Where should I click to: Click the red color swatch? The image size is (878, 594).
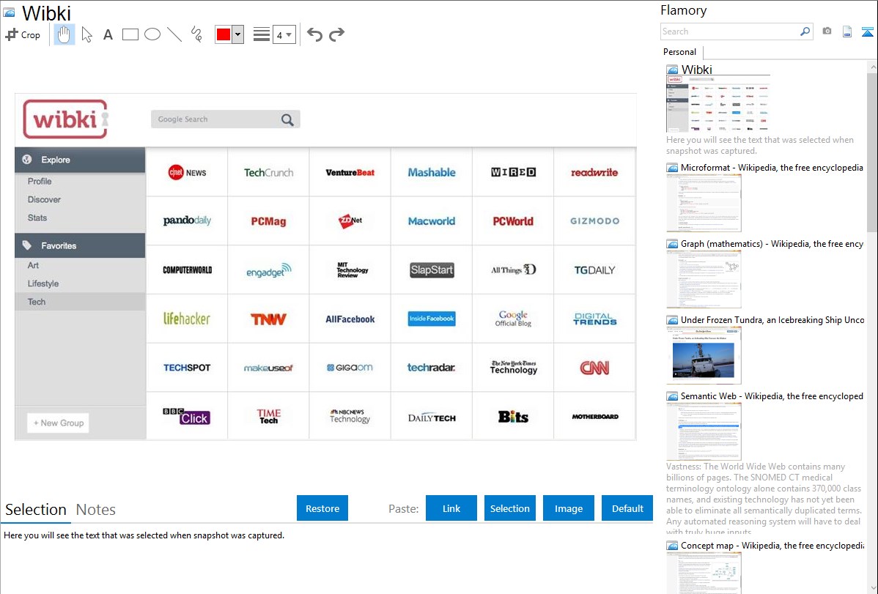tap(224, 34)
